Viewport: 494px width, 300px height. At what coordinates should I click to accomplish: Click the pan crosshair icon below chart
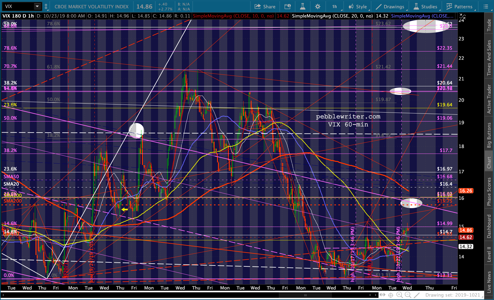(391, 295)
